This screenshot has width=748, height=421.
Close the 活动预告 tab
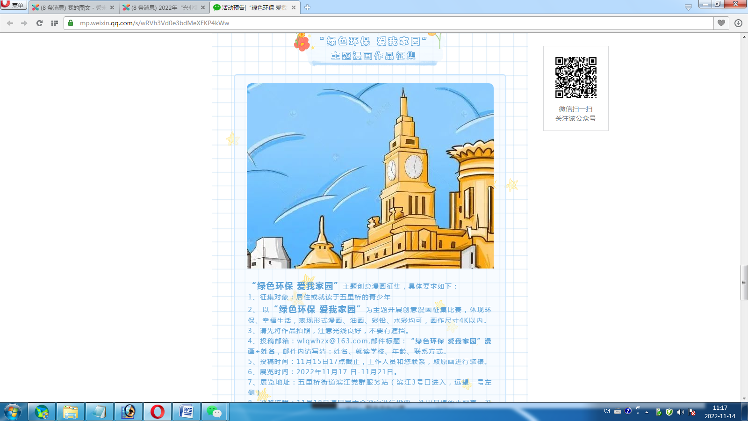point(294,7)
